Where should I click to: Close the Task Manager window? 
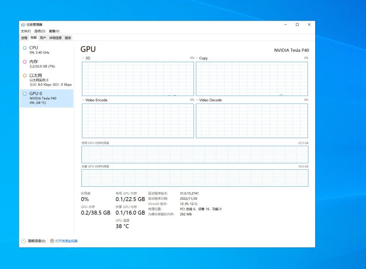tap(309, 25)
